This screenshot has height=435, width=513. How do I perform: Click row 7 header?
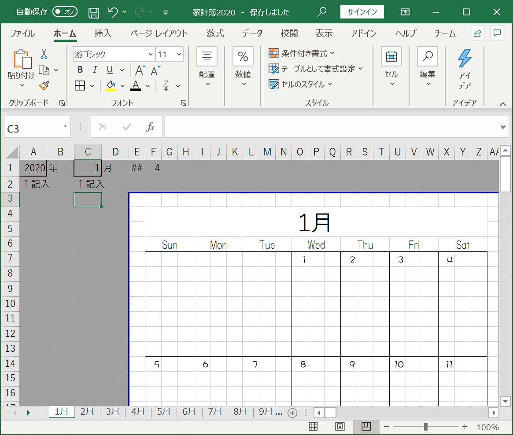click(10, 258)
